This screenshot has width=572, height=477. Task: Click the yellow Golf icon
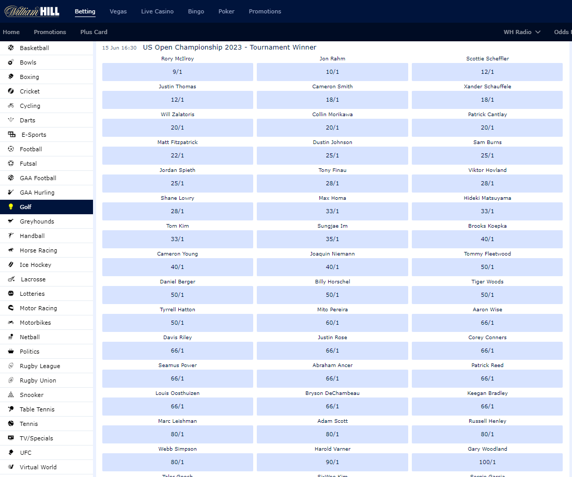[x=11, y=207]
